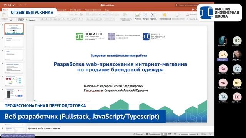
Task: Align text to the right
Action: 97,19
